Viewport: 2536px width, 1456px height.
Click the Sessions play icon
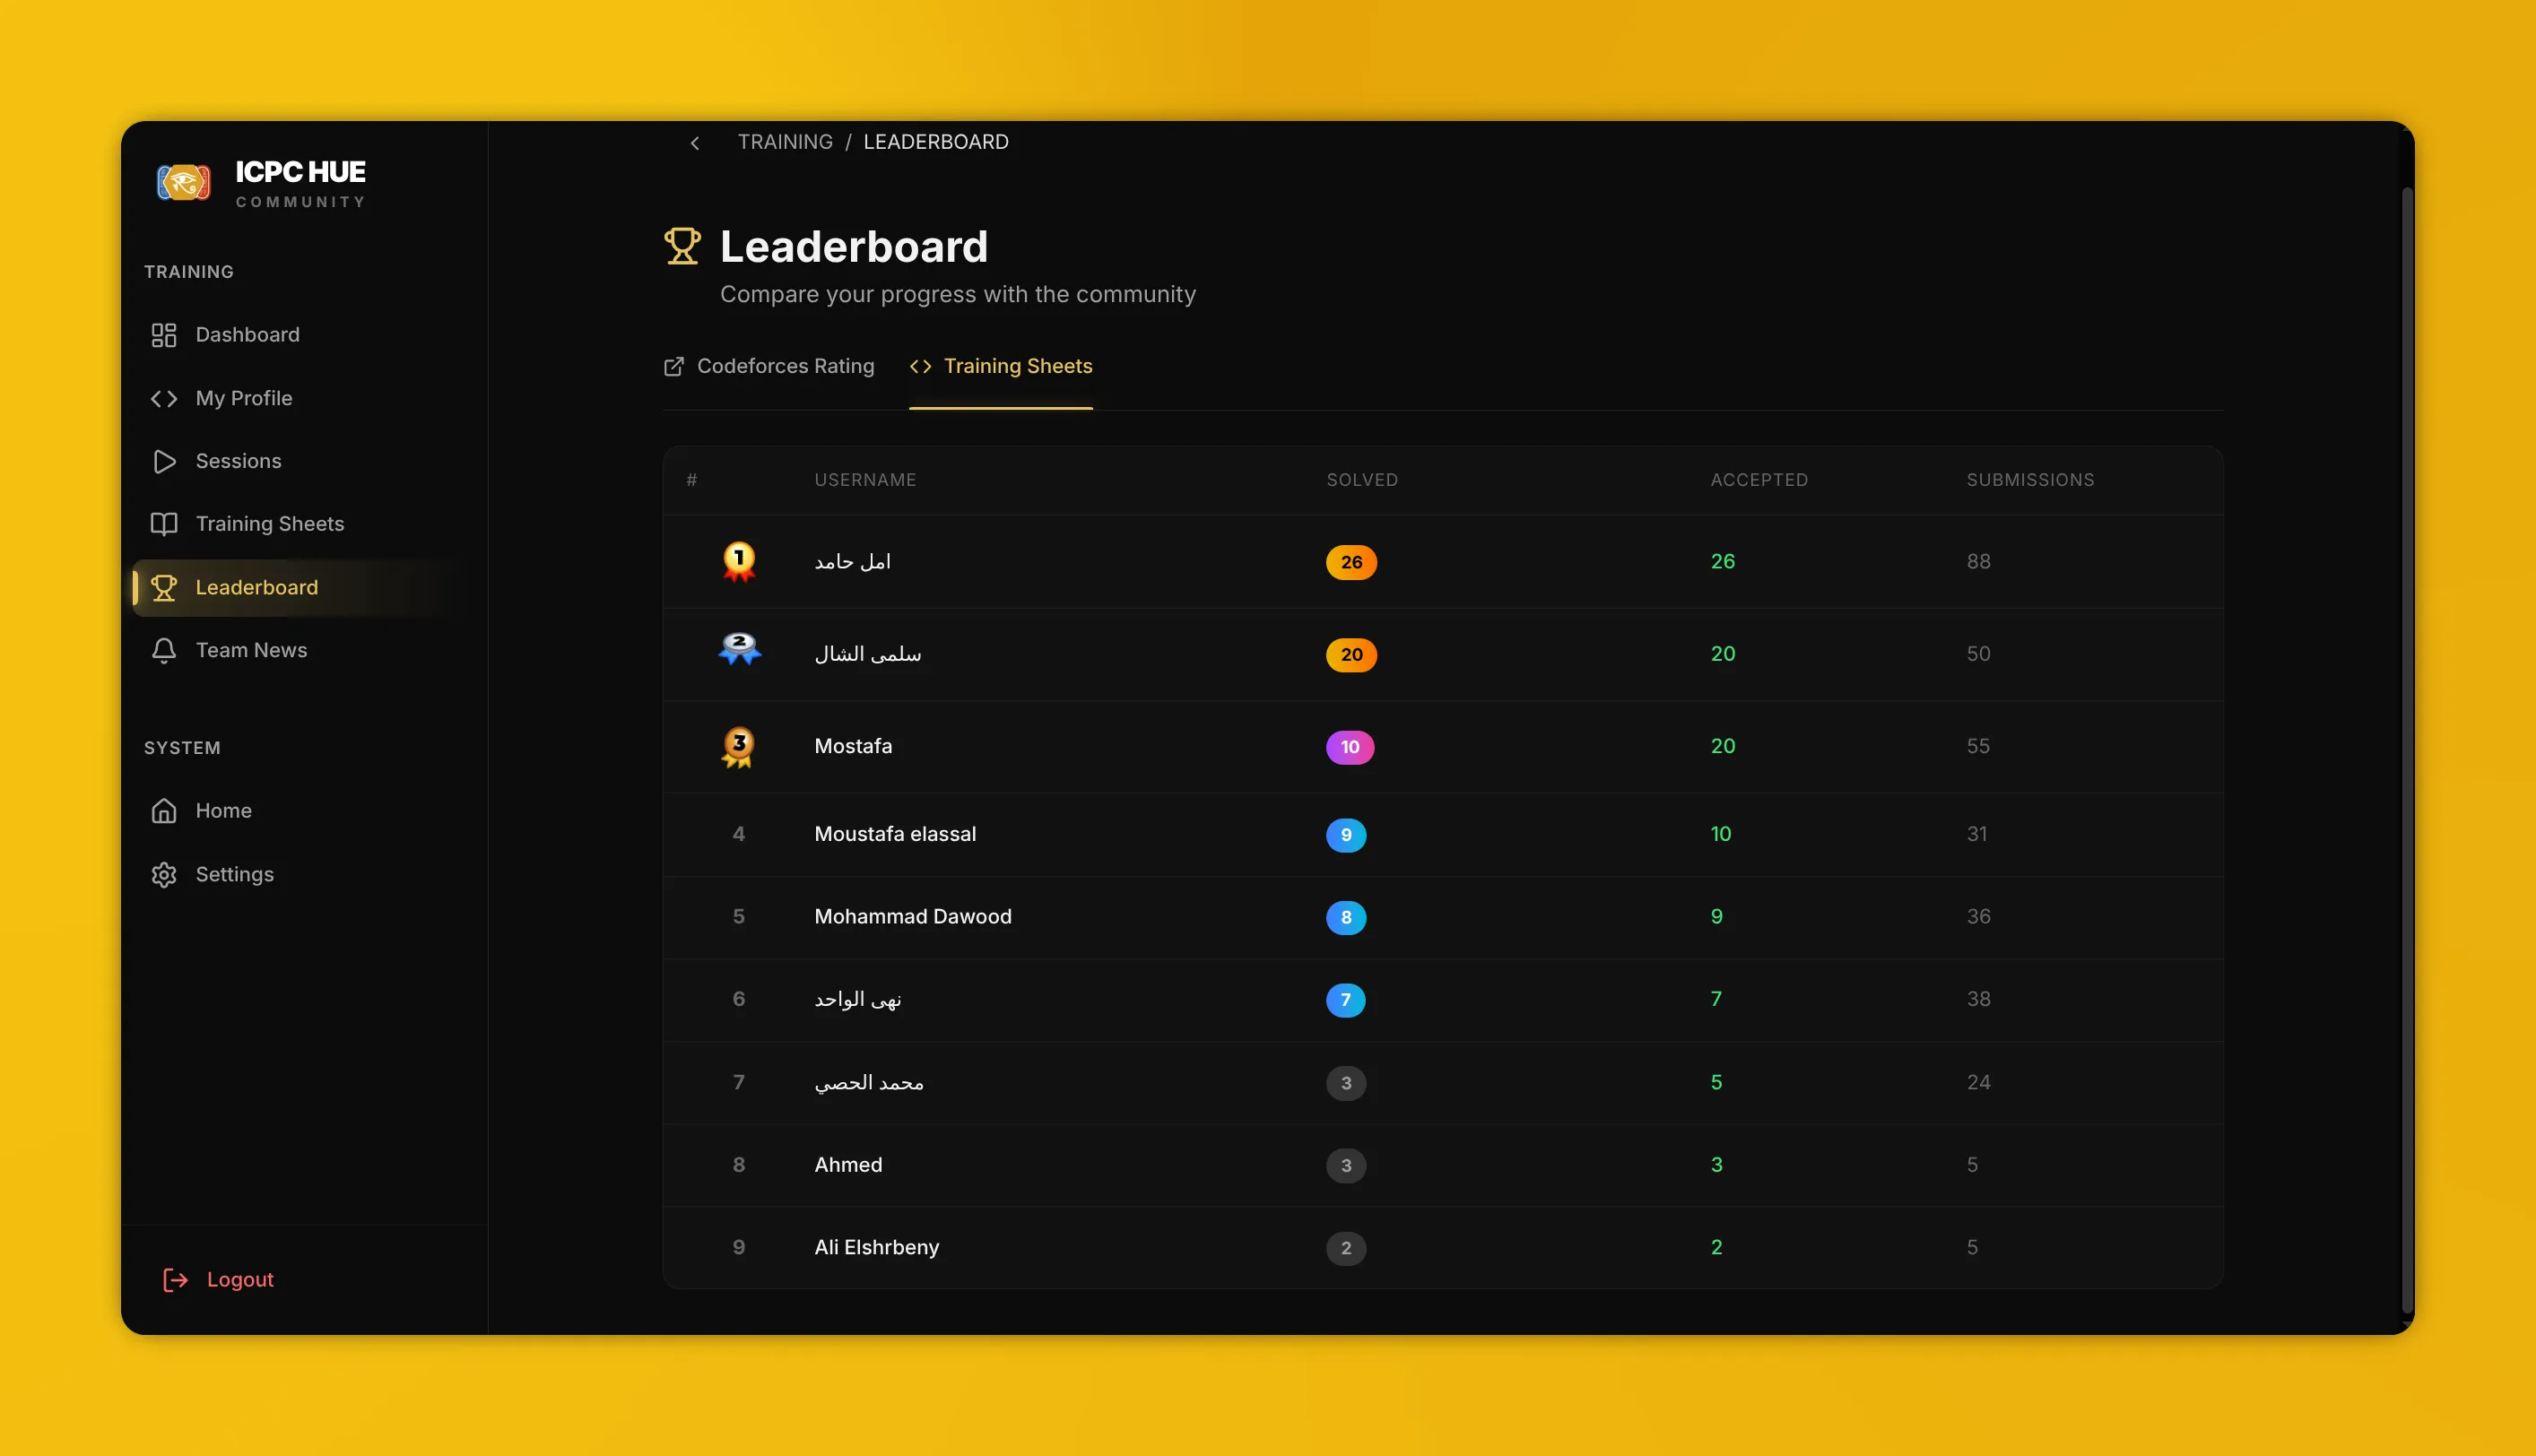coord(164,461)
